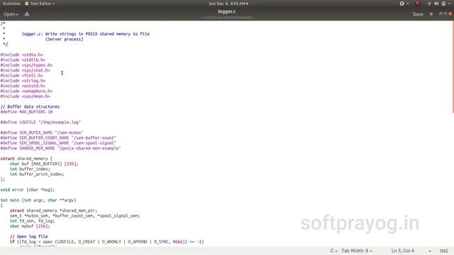The image size is (454, 255).
Task: Click the '#define SEM_MUTEX_NAME' line
Action: (42, 132)
